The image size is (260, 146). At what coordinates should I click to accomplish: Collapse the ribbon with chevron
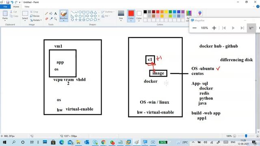253,6
